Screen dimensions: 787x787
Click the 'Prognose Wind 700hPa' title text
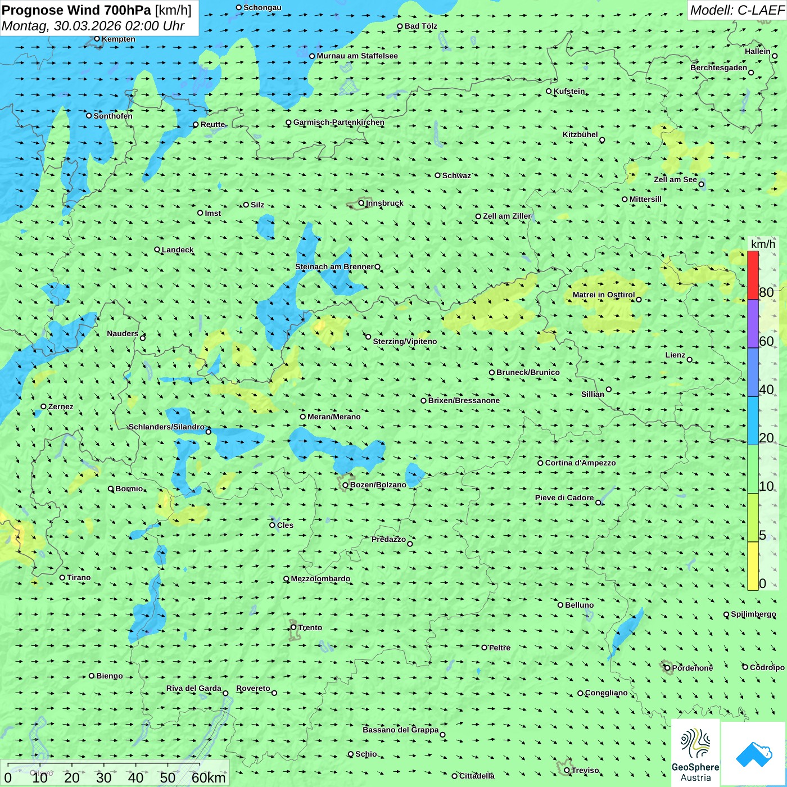click(76, 10)
